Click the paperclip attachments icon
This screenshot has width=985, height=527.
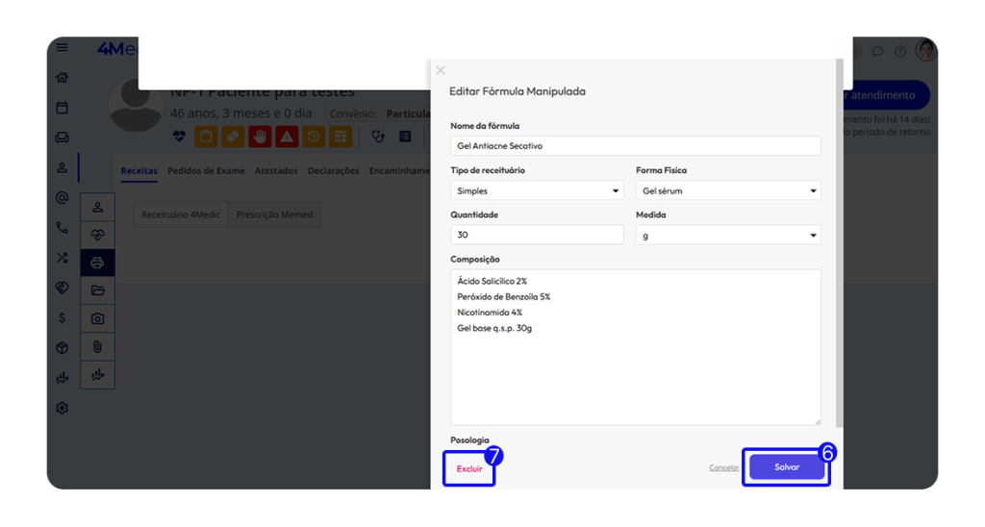97,346
